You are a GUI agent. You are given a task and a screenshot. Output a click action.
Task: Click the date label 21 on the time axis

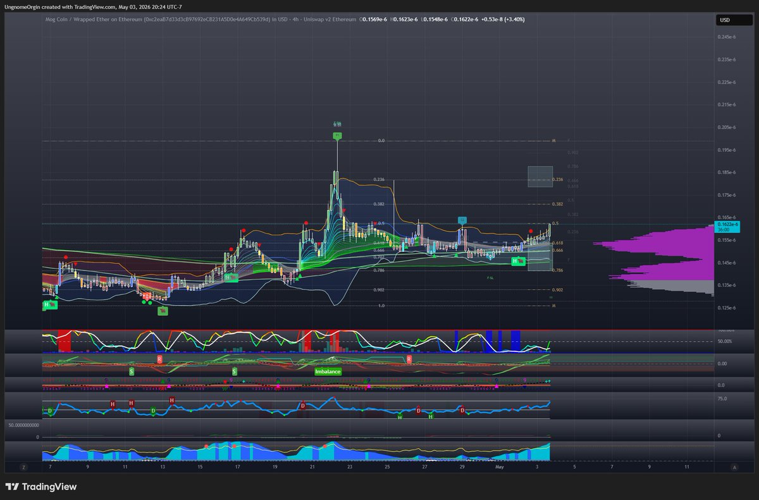(x=312, y=466)
